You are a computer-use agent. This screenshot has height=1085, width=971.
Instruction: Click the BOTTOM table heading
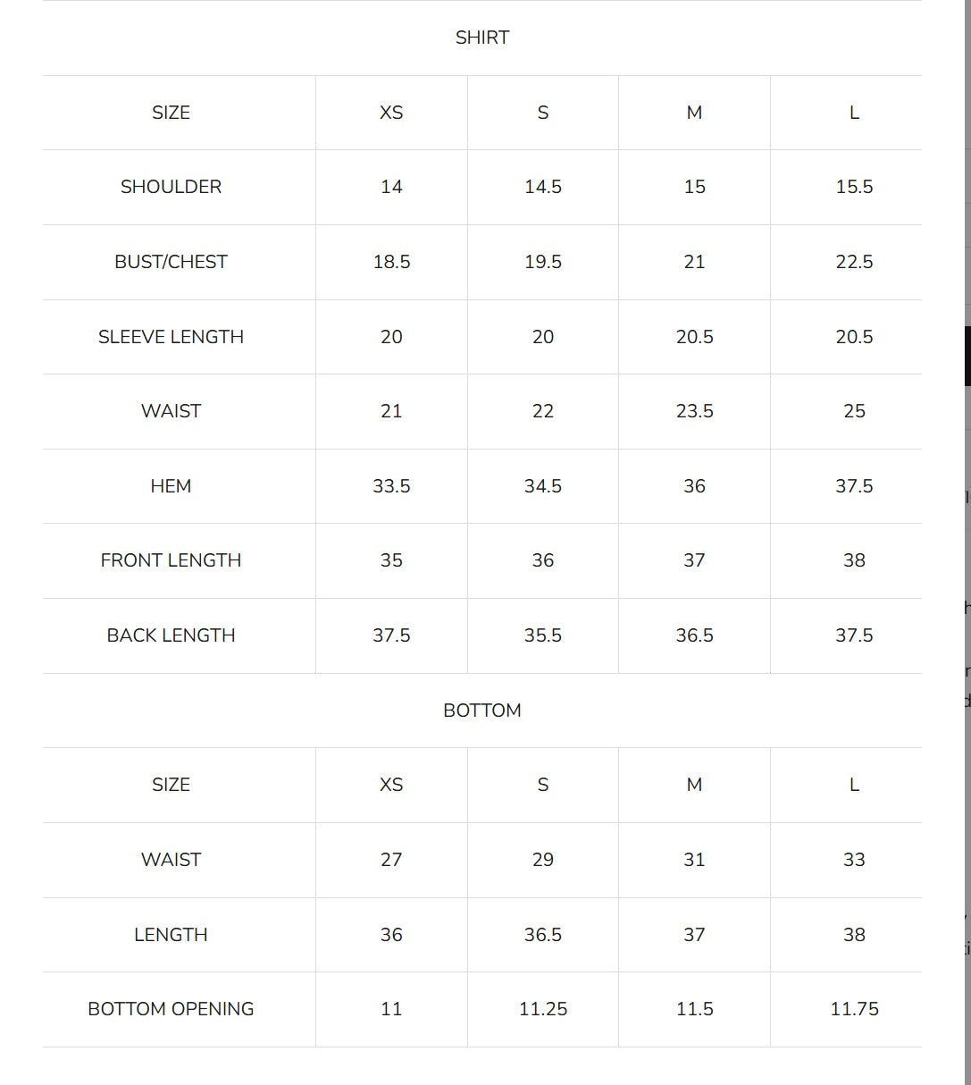[482, 711]
